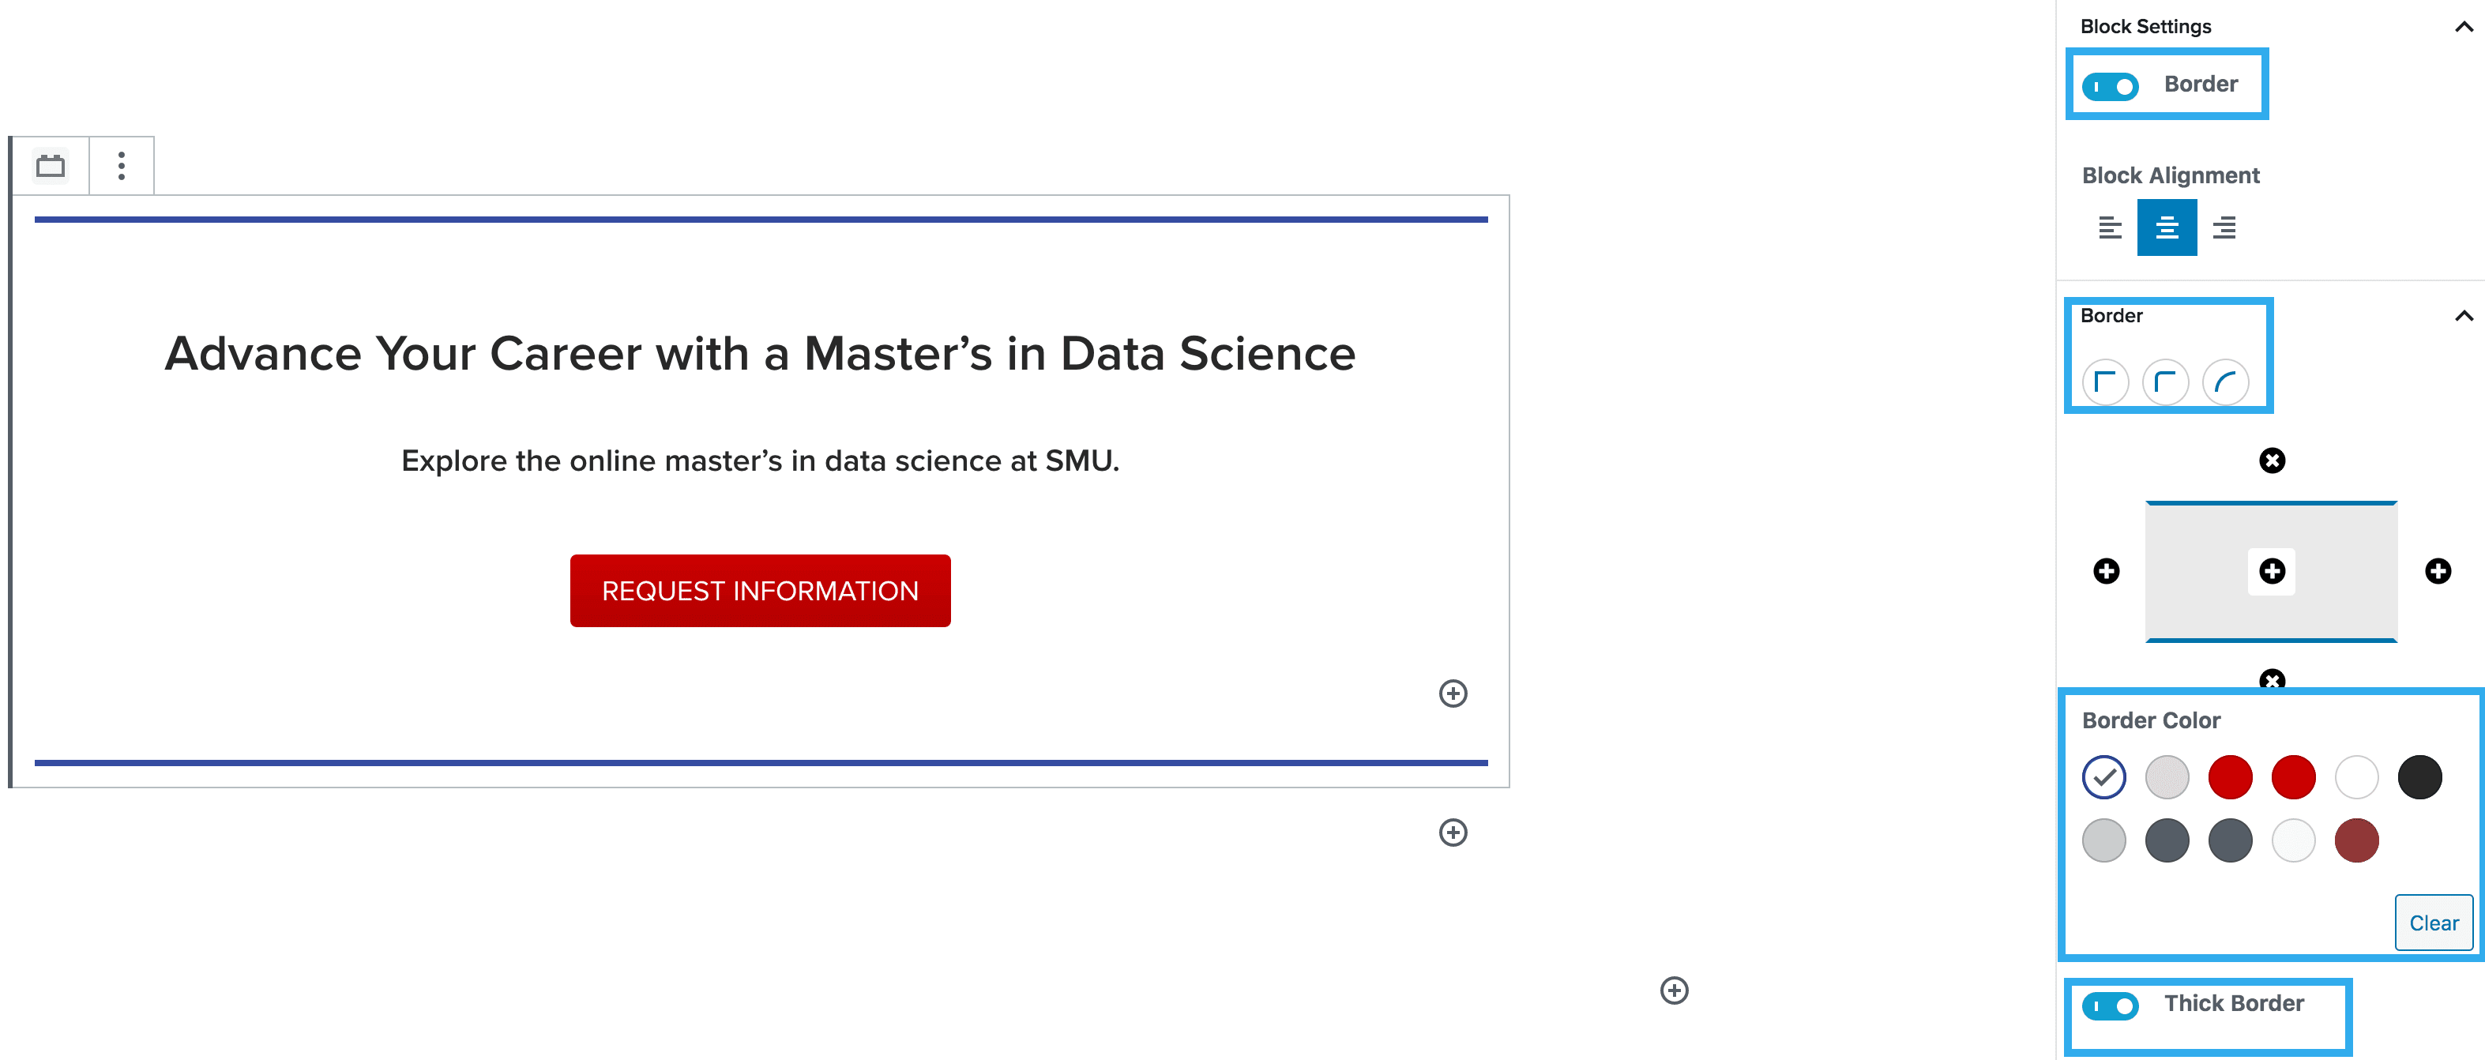Align block to the right
This screenshot has width=2485, height=1060.
(2224, 227)
